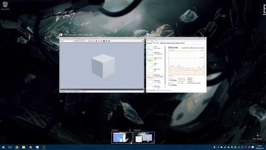
Task: Switch to Performance tab in Task Manager
Action: (x=156, y=43)
